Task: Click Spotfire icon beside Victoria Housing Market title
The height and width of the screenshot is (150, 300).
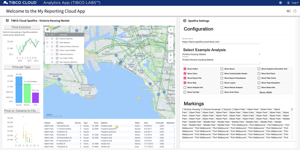Action: click(x=7, y=21)
